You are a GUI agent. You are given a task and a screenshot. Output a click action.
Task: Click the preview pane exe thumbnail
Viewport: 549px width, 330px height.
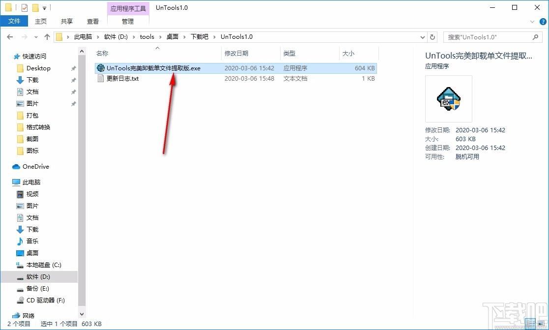(x=449, y=99)
